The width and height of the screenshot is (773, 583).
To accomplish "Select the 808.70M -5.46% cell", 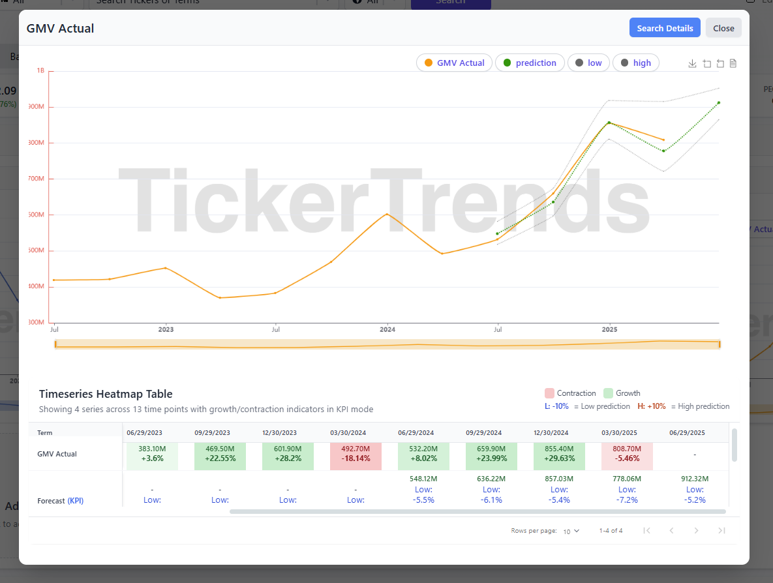I will [627, 456].
